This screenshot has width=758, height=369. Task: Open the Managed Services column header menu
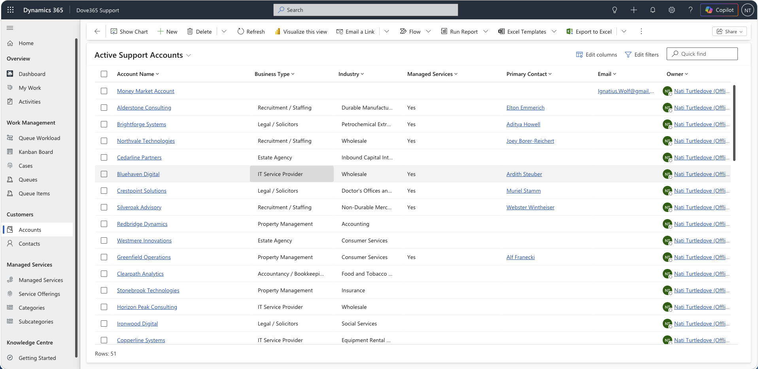click(x=432, y=74)
